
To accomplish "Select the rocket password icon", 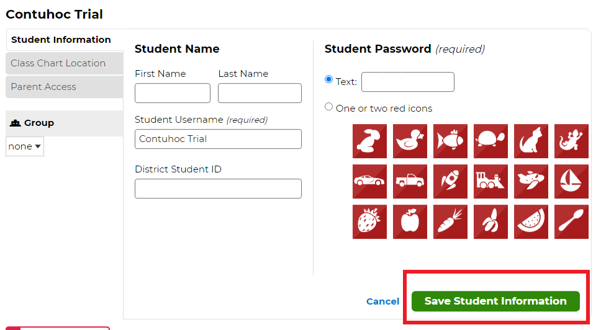I will coord(450,182).
